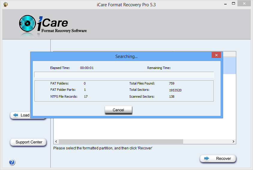Maximize the iCare window
The height and width of the screenshot is (170, 253).
(234, 3)
